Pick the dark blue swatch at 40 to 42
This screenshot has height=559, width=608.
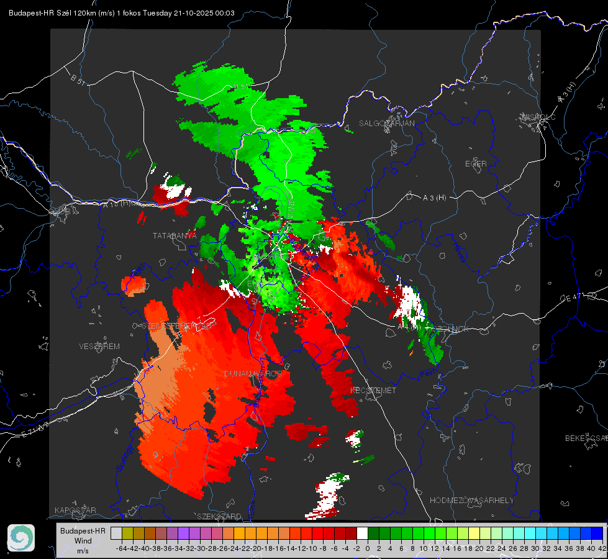point(597,534)
